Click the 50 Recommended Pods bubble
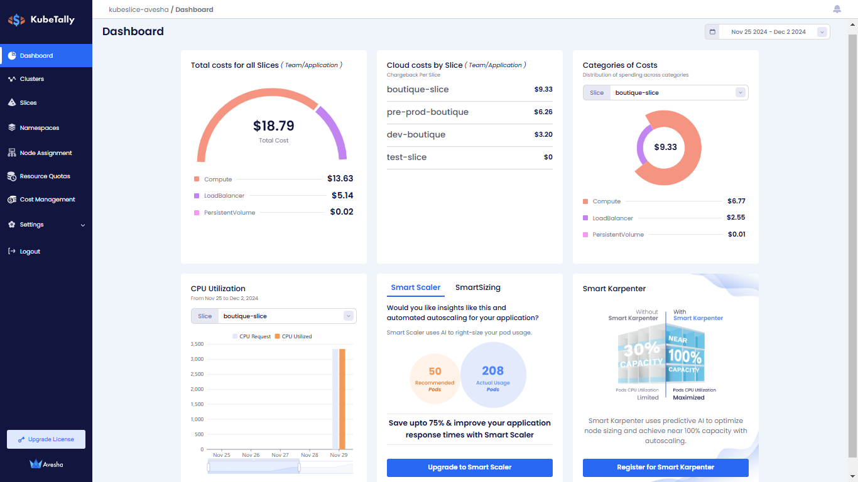The width and height of the screenshot is (858, 482). point(435,379)
